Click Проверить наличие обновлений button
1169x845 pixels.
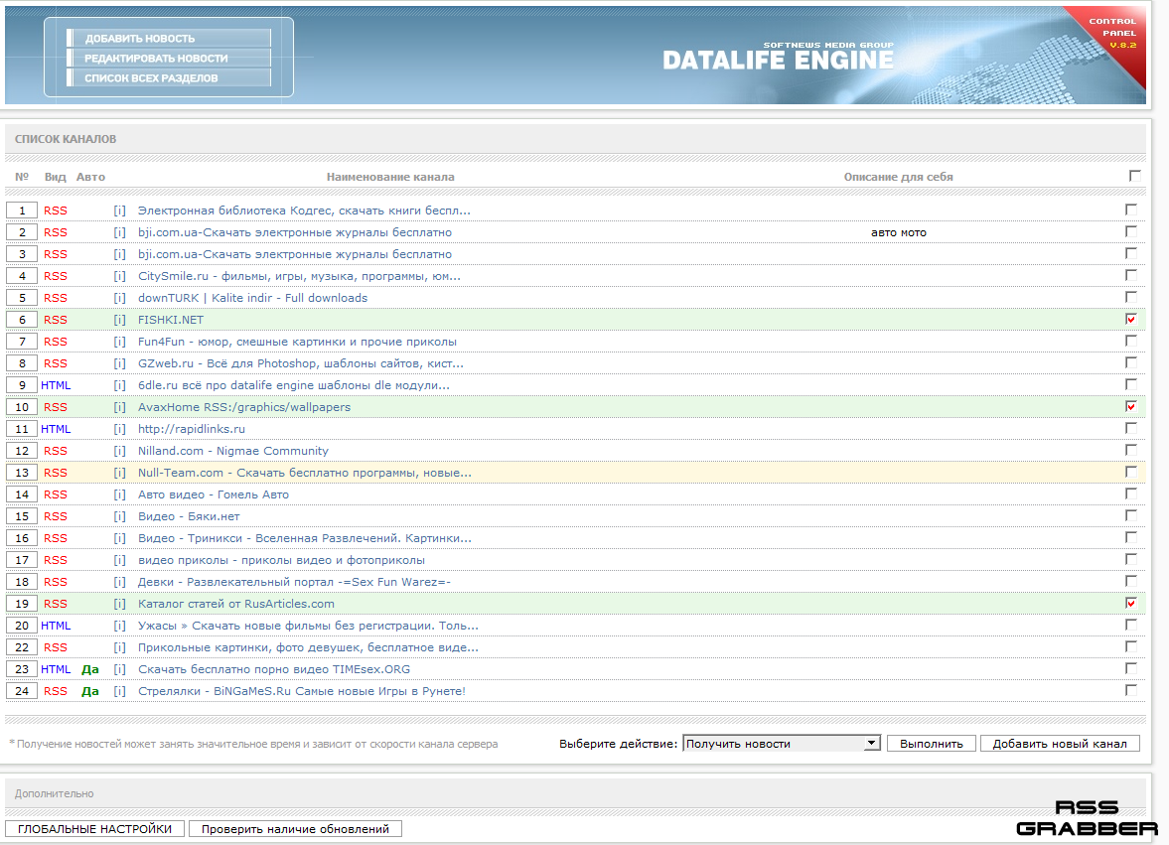tap(295, 829)
